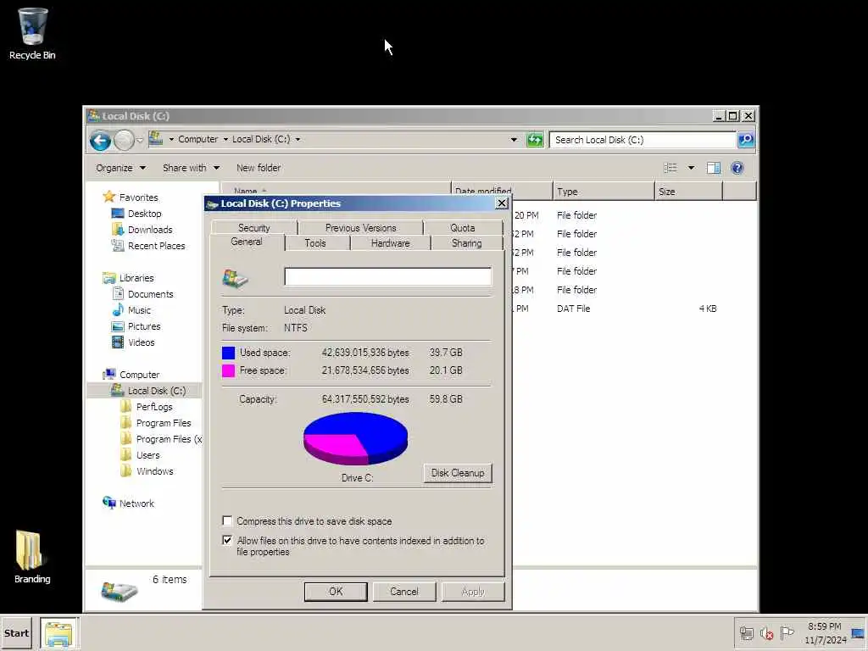The width and height of the screenshot is (868, 651).
Task: Click the Recent Places icon
Action: tap(117, 245)
